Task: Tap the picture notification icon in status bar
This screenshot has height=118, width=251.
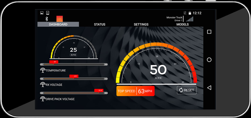Action: [x=42, y=13]
